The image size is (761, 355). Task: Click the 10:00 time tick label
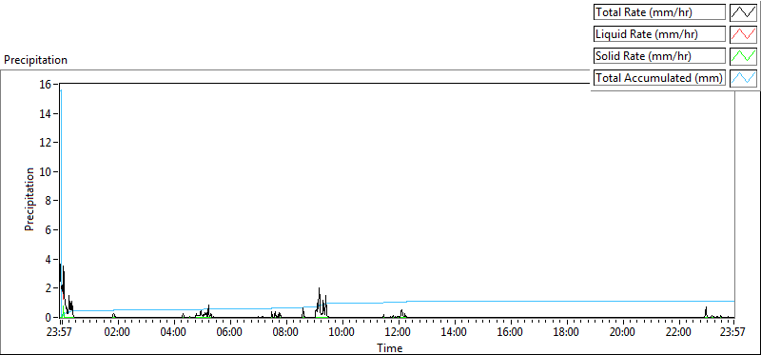tap(342, 333)
